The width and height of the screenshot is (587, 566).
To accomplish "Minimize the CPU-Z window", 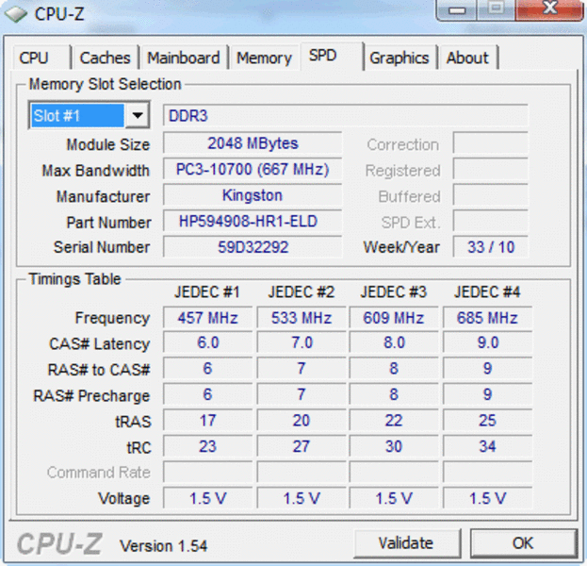I will click(x=458, y=11).
